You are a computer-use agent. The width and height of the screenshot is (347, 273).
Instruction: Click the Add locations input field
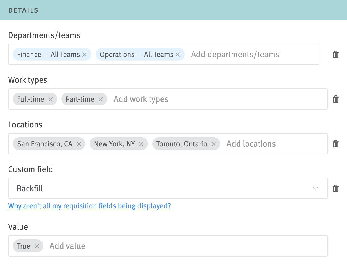click(x=251, y=144)
